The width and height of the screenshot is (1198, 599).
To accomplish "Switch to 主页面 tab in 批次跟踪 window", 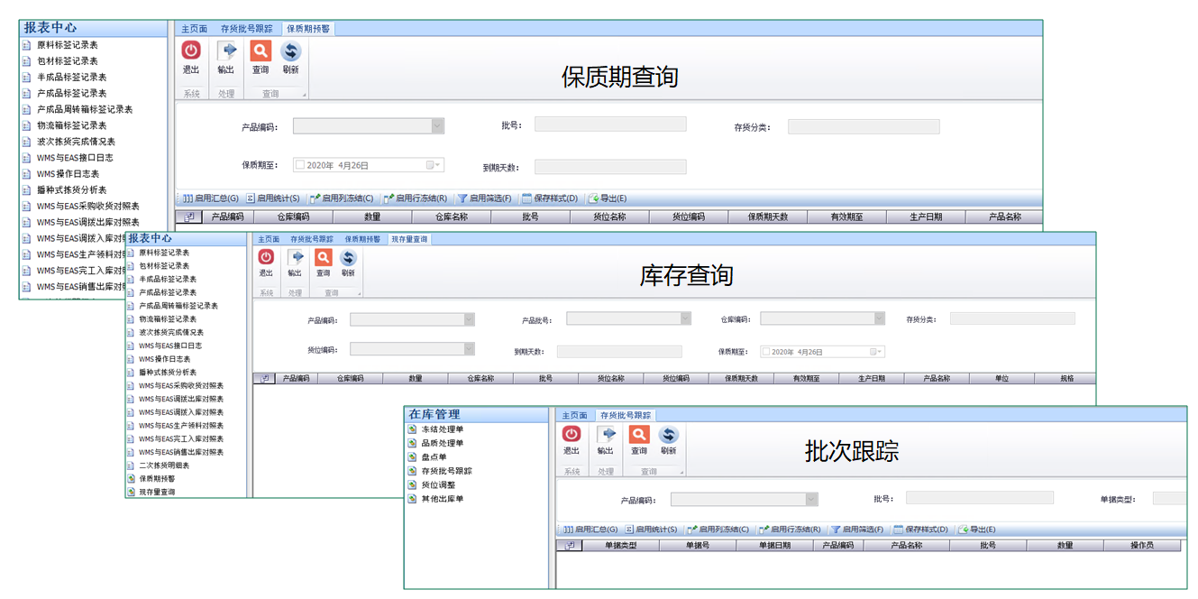I will (x=574, y=416).
